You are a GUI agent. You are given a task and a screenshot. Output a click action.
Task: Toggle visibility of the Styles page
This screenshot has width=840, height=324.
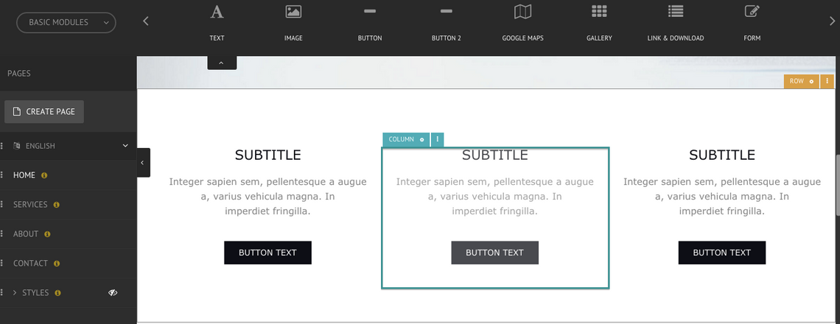113,292
